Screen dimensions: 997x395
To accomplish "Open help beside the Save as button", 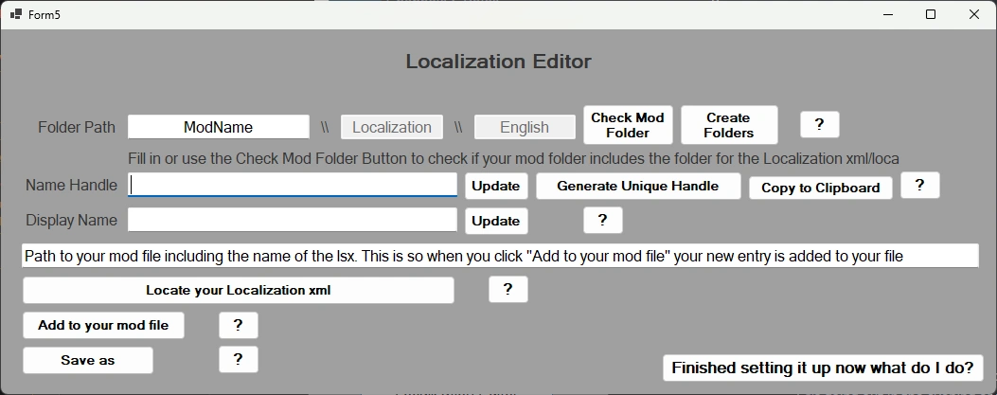I will pyautogui.click(x=238, y=359).
